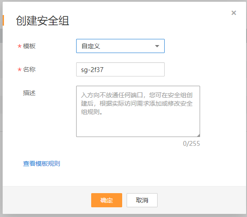The width and height of the screenshot is (247, 217).
Task: Open the 查看模板规则 link
Action: point(42,164)
